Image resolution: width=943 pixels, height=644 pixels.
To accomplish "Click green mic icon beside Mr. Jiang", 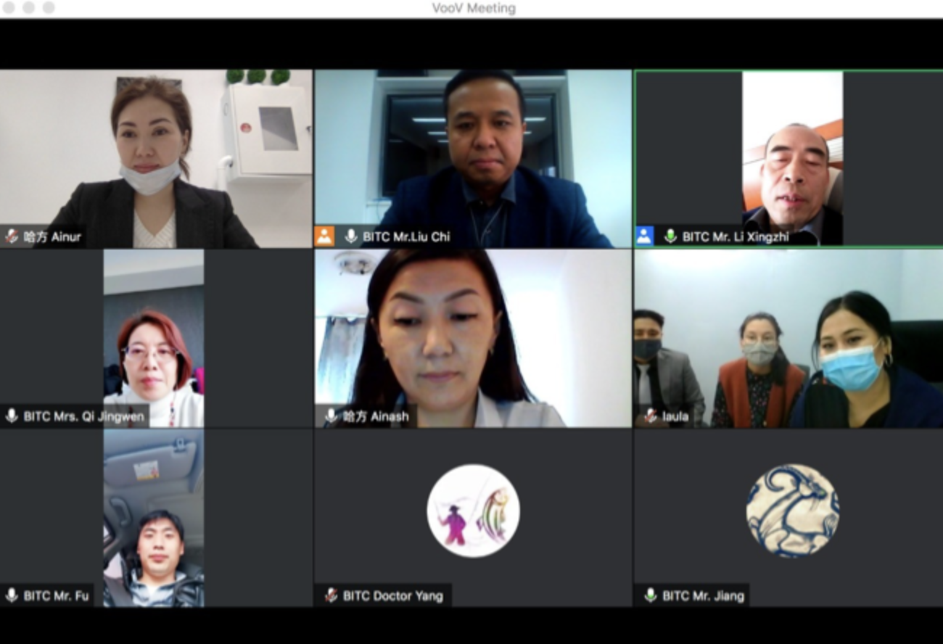I will pos(651,595).
